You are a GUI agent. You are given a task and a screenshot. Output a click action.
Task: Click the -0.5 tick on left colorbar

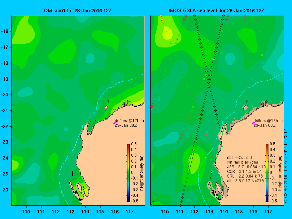tap(135, 201)
